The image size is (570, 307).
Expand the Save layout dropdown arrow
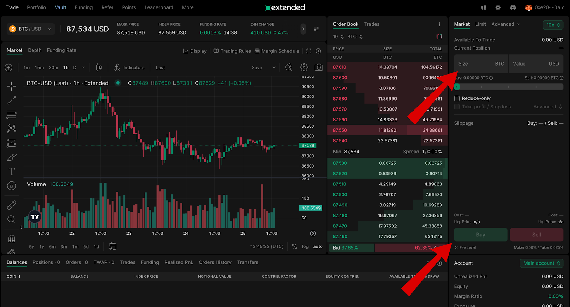[274, 67]
